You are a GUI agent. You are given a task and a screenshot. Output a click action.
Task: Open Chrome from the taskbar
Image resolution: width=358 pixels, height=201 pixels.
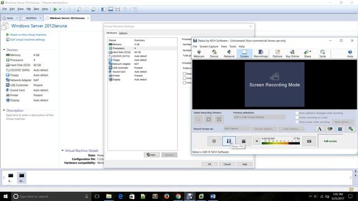178,196
